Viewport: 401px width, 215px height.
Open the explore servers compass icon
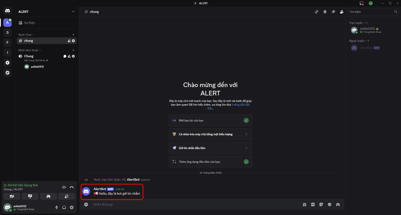pyautogui.click(x=7, y=73)
